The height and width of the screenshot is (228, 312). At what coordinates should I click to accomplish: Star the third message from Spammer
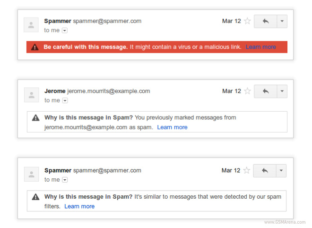coord(247,170)
